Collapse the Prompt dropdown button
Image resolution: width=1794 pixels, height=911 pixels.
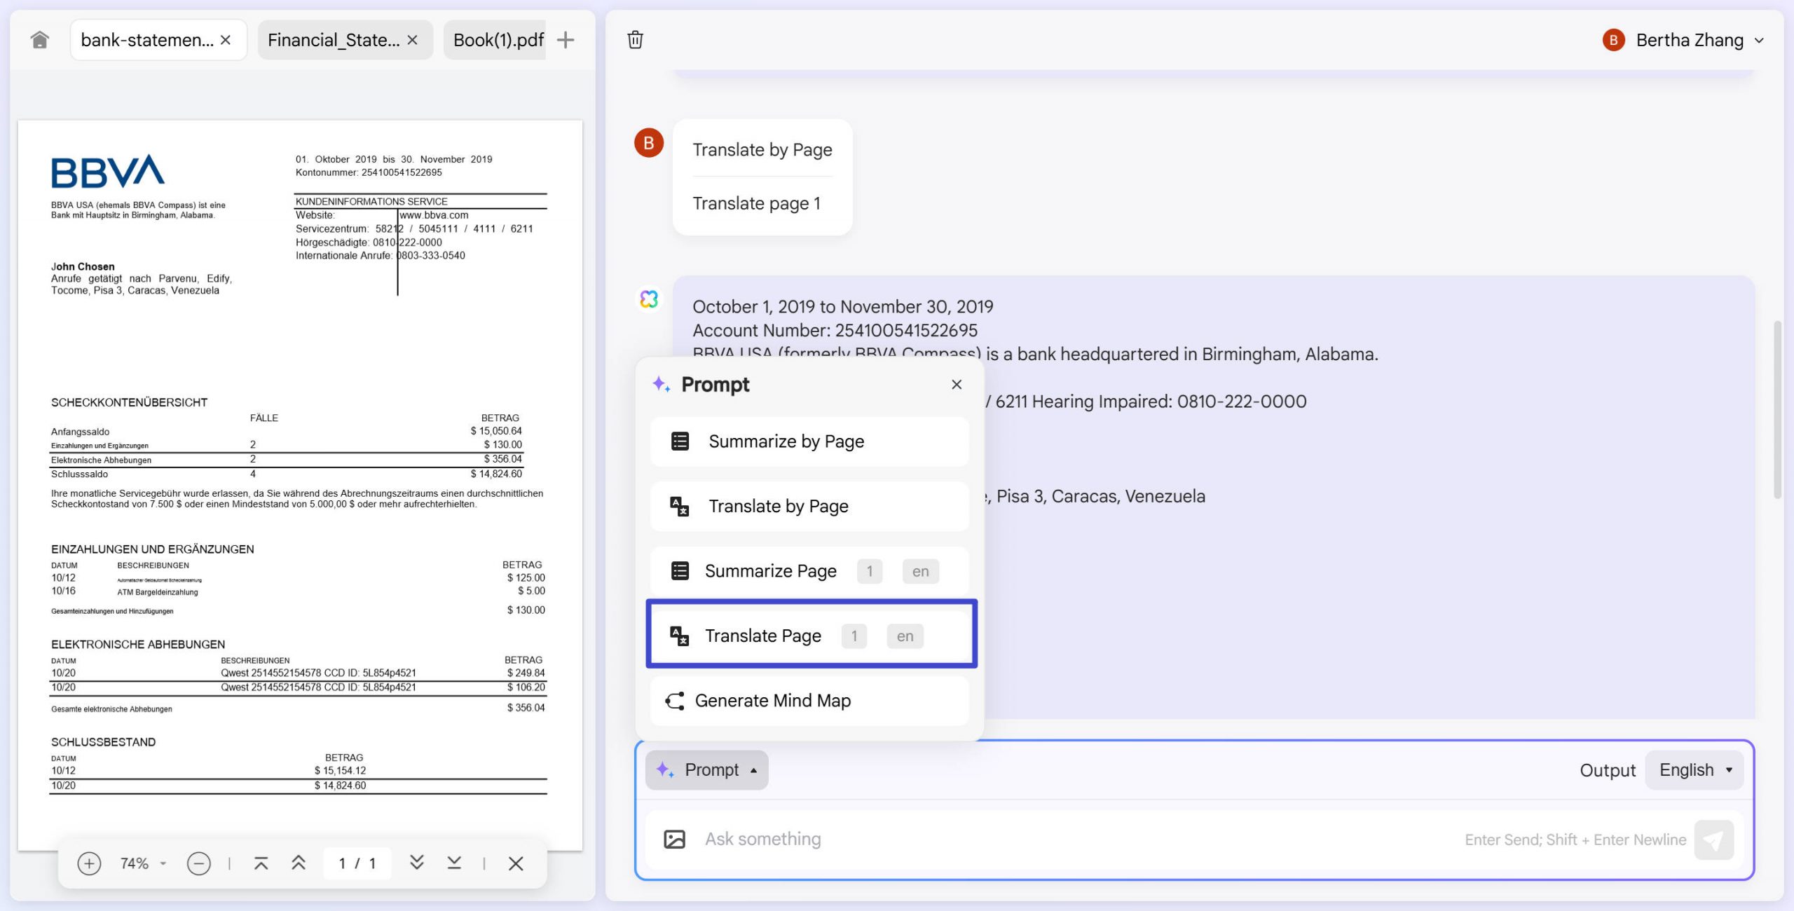706,770
